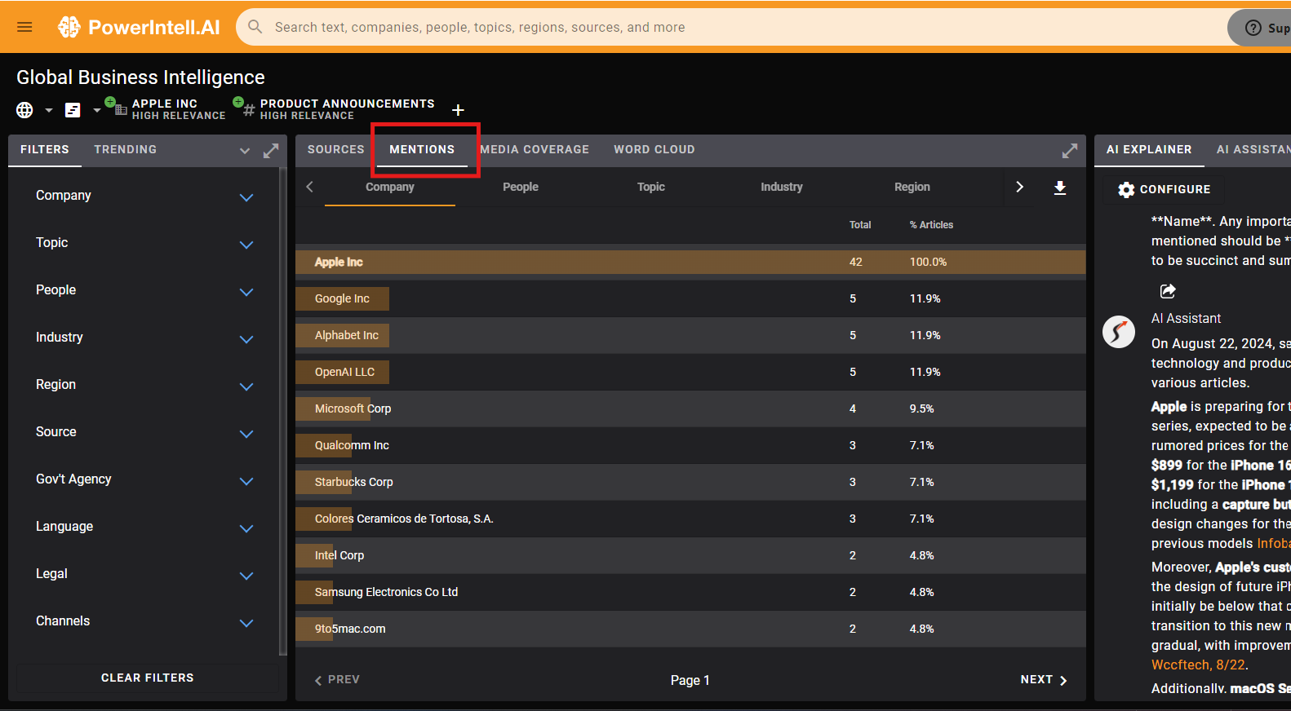Image resolution: width=1291 pixels, height=711 pixels.
Task: Select the Qualcomm Inc row
Action: click(690, 446)
